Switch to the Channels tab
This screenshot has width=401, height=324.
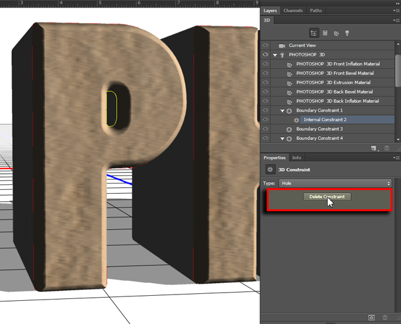coord(293,11)
